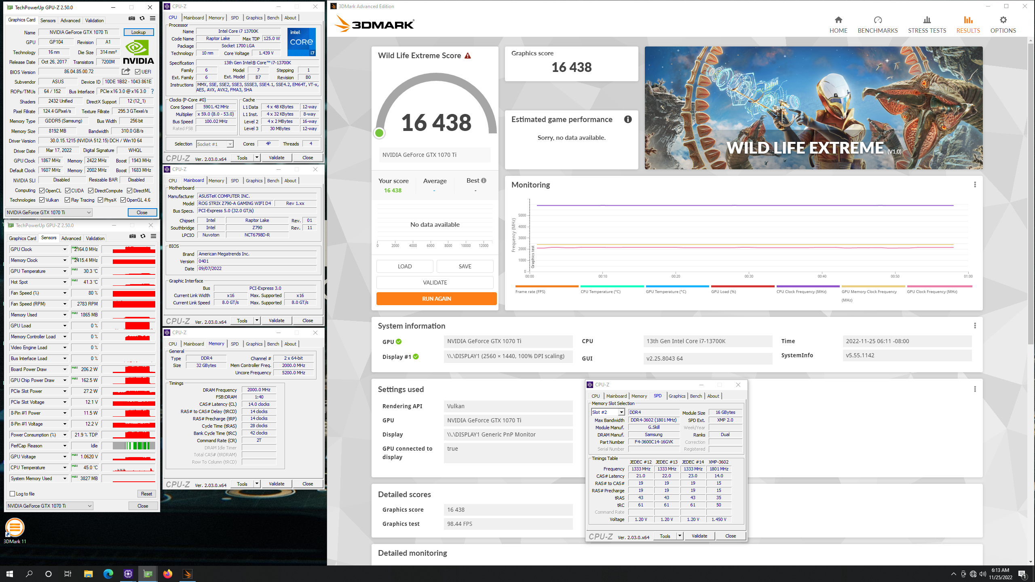Open GPU-Z hamburger menu in top window
Viewport: 1035px width, 582px height.
(x=152, y=19)
